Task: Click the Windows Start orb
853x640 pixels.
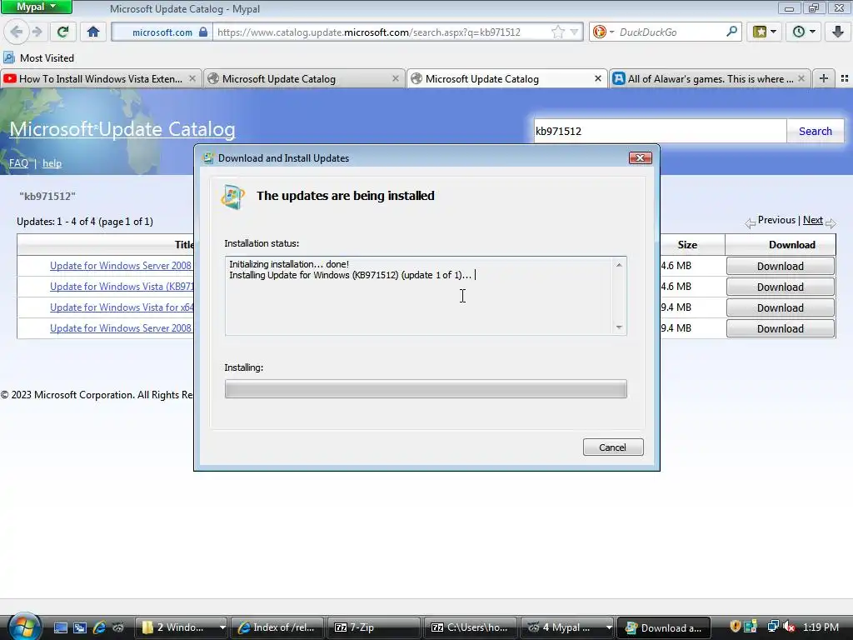Action: (23, 627)
